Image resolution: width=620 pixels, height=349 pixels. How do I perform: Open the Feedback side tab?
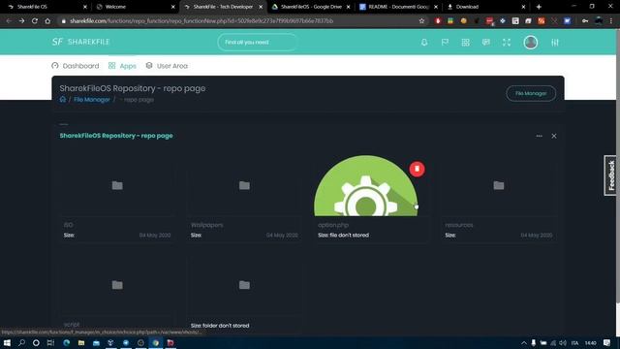point(611,174)
